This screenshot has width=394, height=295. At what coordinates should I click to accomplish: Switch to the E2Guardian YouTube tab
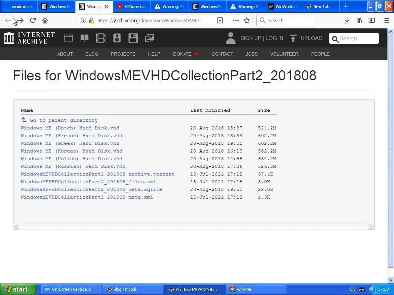click(x=132, y=7)
